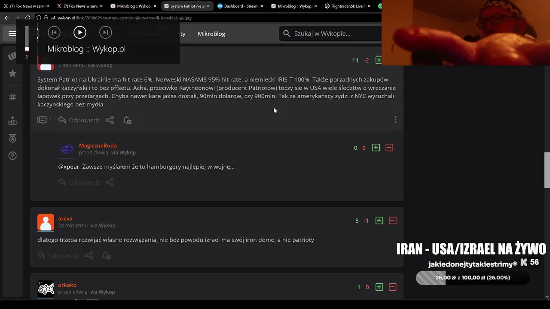The width and height of the screenshot is (550, 309).
Task: Click the Wykop logo in sidebar
Action: tap(12, 56)
